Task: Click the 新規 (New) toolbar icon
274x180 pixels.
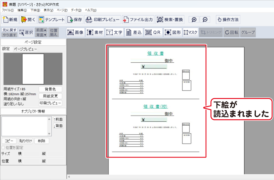Action: [10, 20]
